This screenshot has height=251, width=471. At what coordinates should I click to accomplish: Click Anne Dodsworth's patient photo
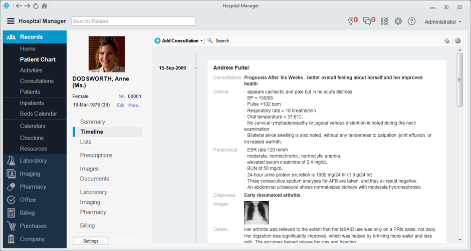click(107, 54)
